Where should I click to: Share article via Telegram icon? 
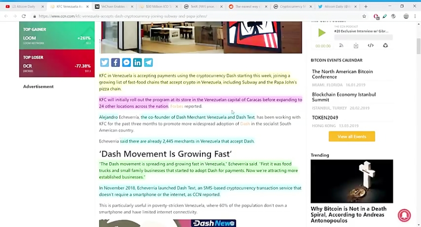click(x=148, y=62)
